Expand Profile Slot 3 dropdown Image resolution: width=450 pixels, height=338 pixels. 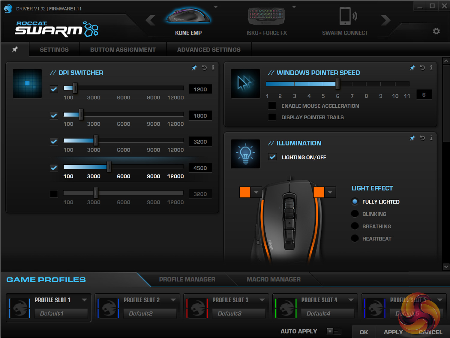262,300
